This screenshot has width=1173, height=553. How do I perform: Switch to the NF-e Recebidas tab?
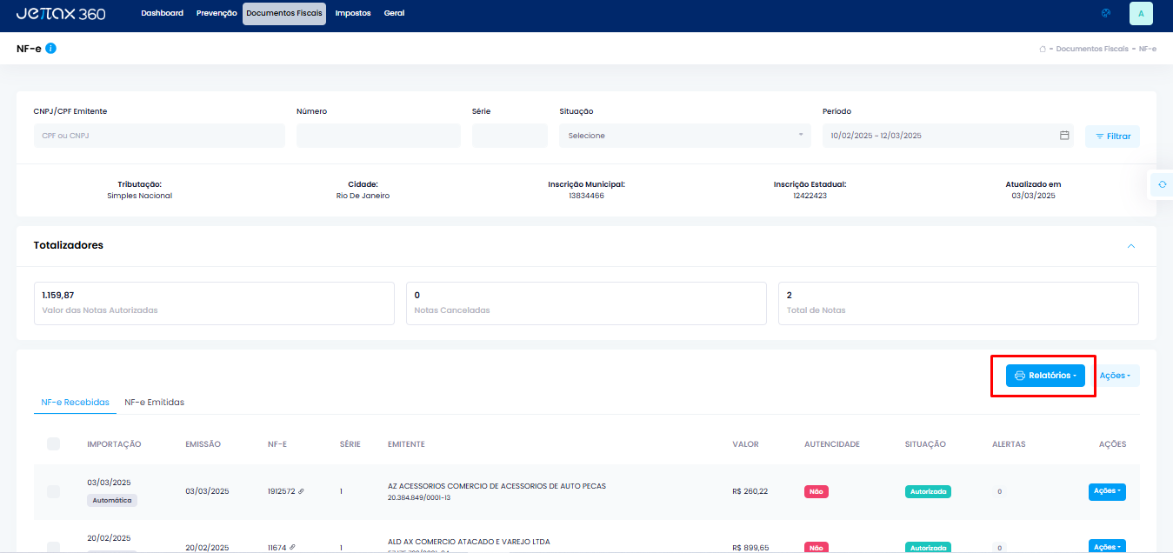[76, 403]
